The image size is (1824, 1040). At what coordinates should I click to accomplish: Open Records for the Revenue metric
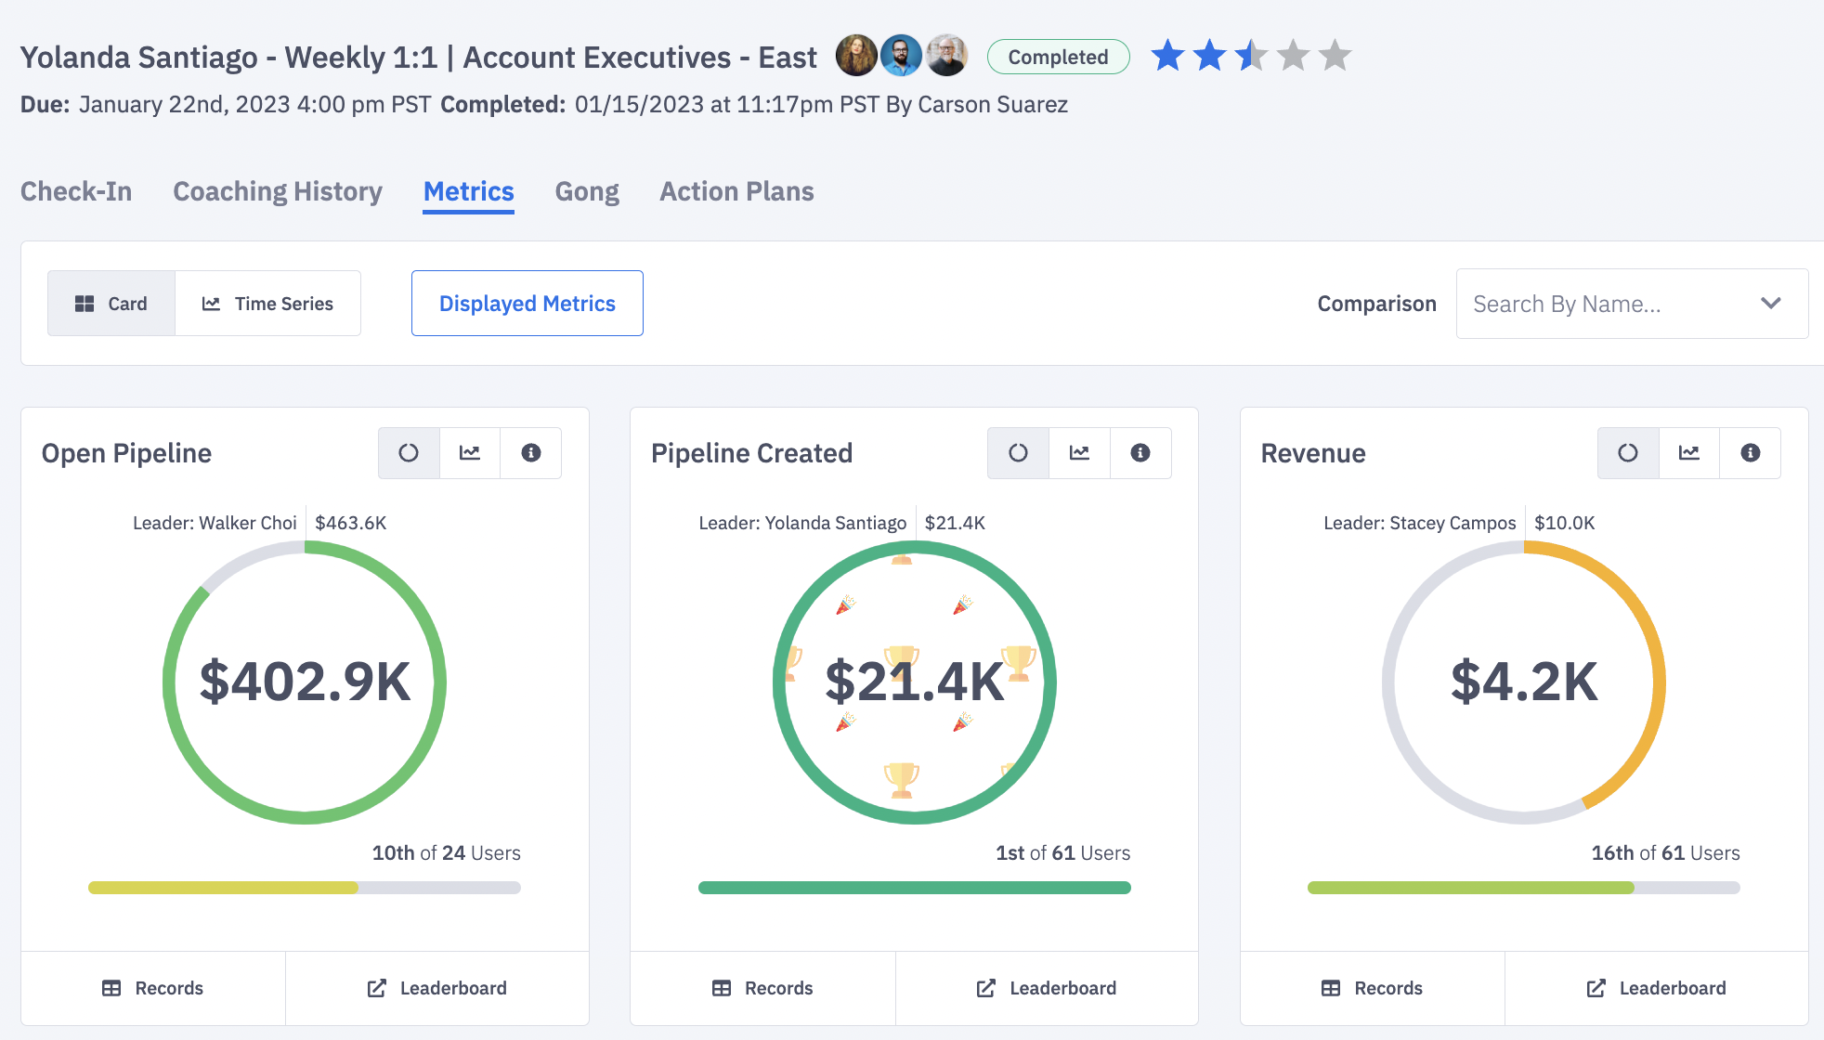pyautogui.click(x=1372, y=987)
